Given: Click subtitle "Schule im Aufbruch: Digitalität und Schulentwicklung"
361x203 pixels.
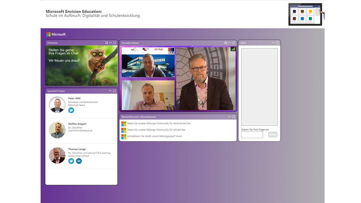Looking at the screenshot, I should pyautogui.click(x=93, y=16).
